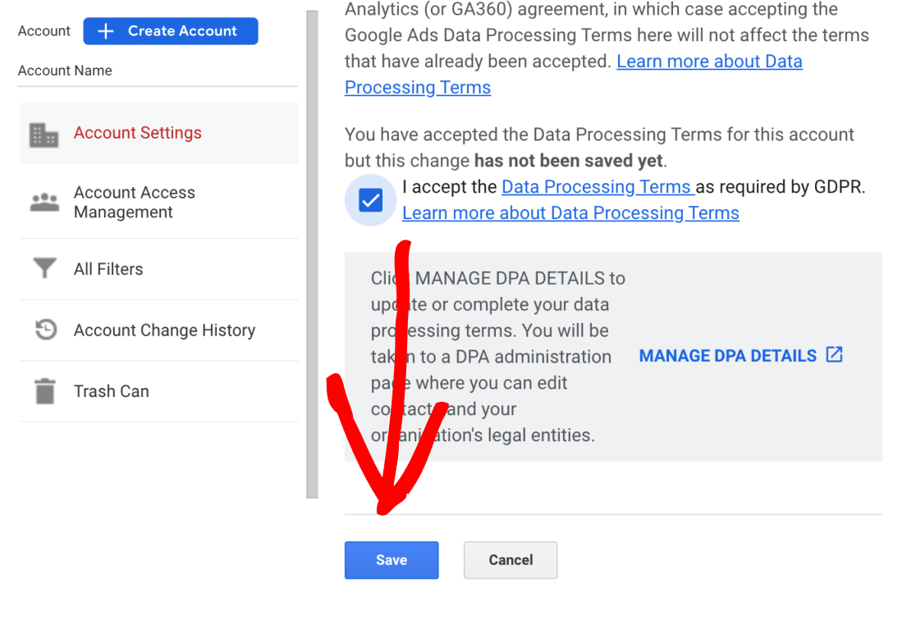
Task: Click the vertical scrollbar beside sidebar
Action: pos(312,254)
